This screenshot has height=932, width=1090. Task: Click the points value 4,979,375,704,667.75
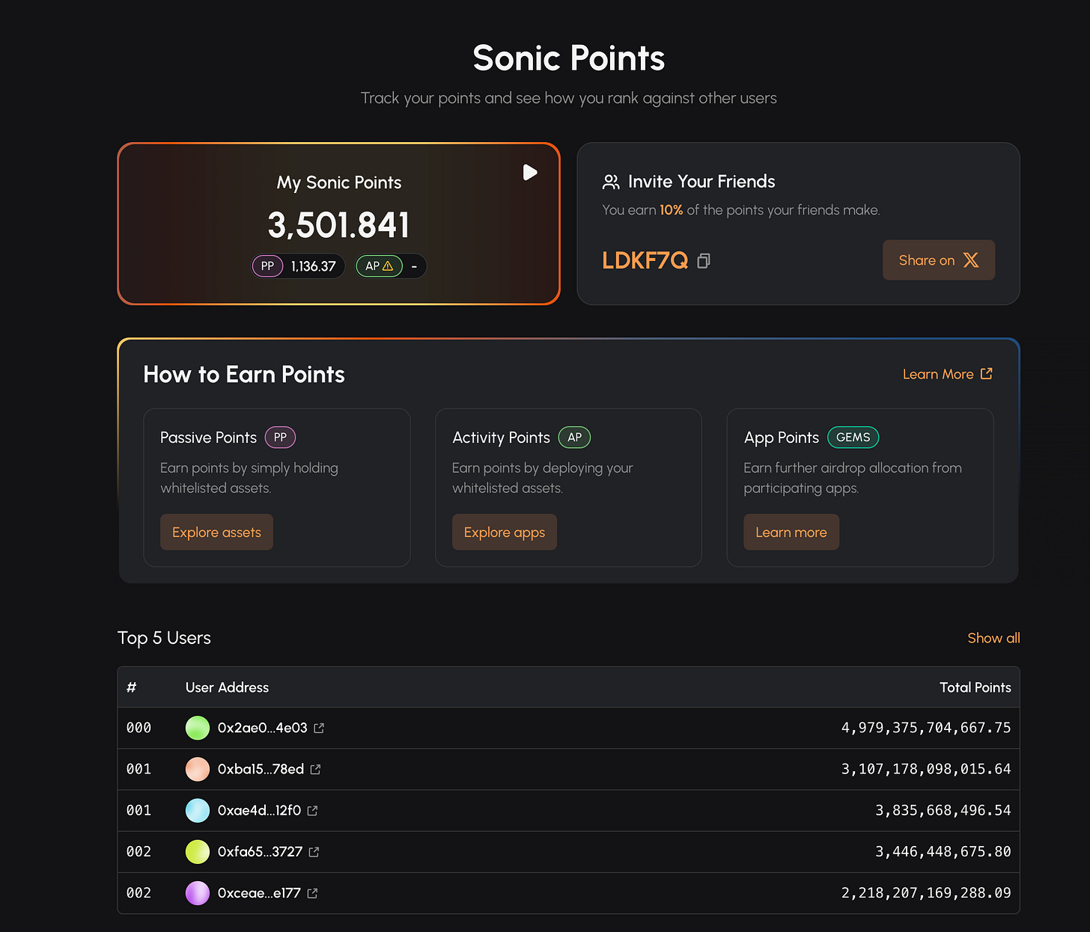926,728
